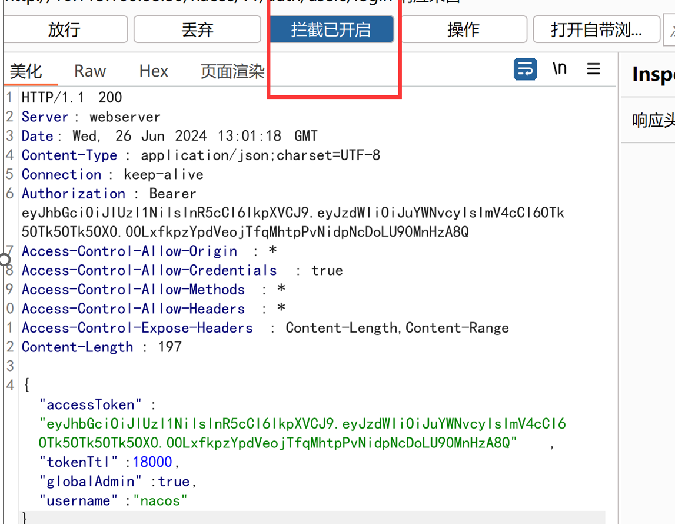
Task: Click the Bearer token value in header
Action: [292, 222]
